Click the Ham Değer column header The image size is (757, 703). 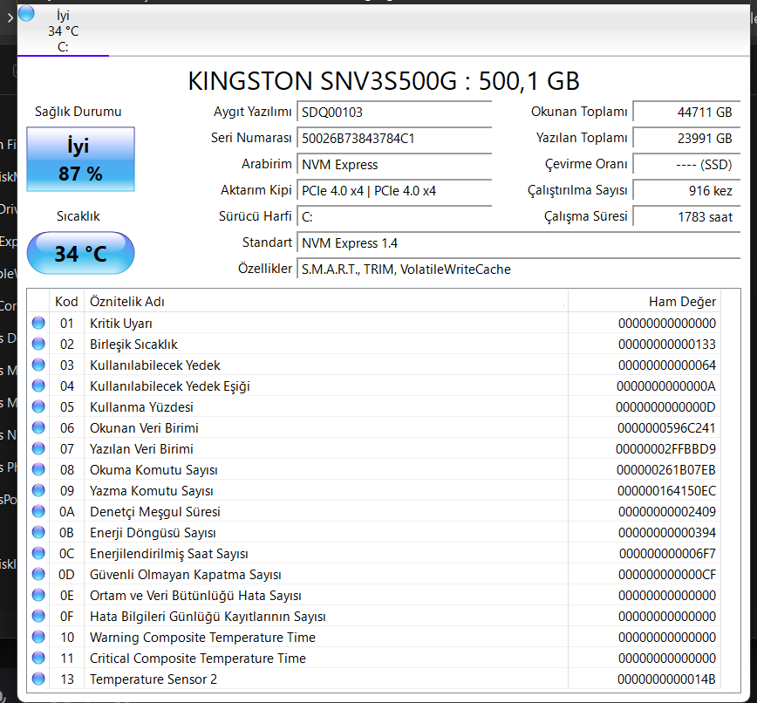[644, 301]
